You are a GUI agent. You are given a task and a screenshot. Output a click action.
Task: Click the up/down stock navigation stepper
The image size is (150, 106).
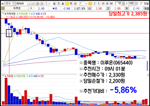pos(46,4)
